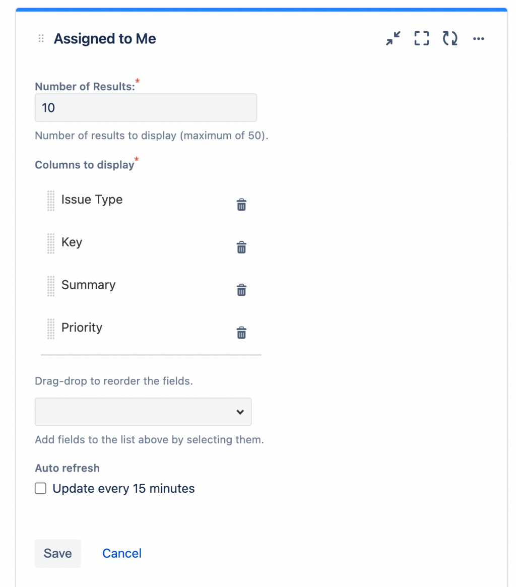Refresh the Assigned to Me gadget
516x587 pixels.
click(450, 39)
